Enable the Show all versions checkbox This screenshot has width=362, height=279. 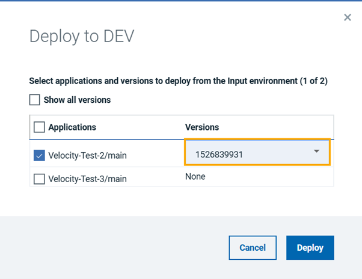(x=35, y=100)
